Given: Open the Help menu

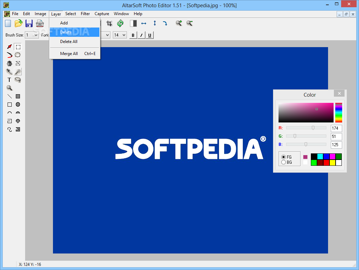Looking at the screenshot, I should [x=138, y=14].
